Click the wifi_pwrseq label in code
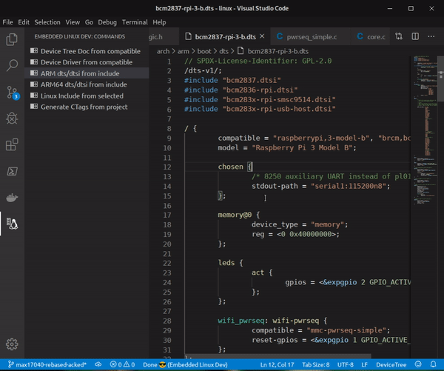Screen dimensions: 444x371 241,321
